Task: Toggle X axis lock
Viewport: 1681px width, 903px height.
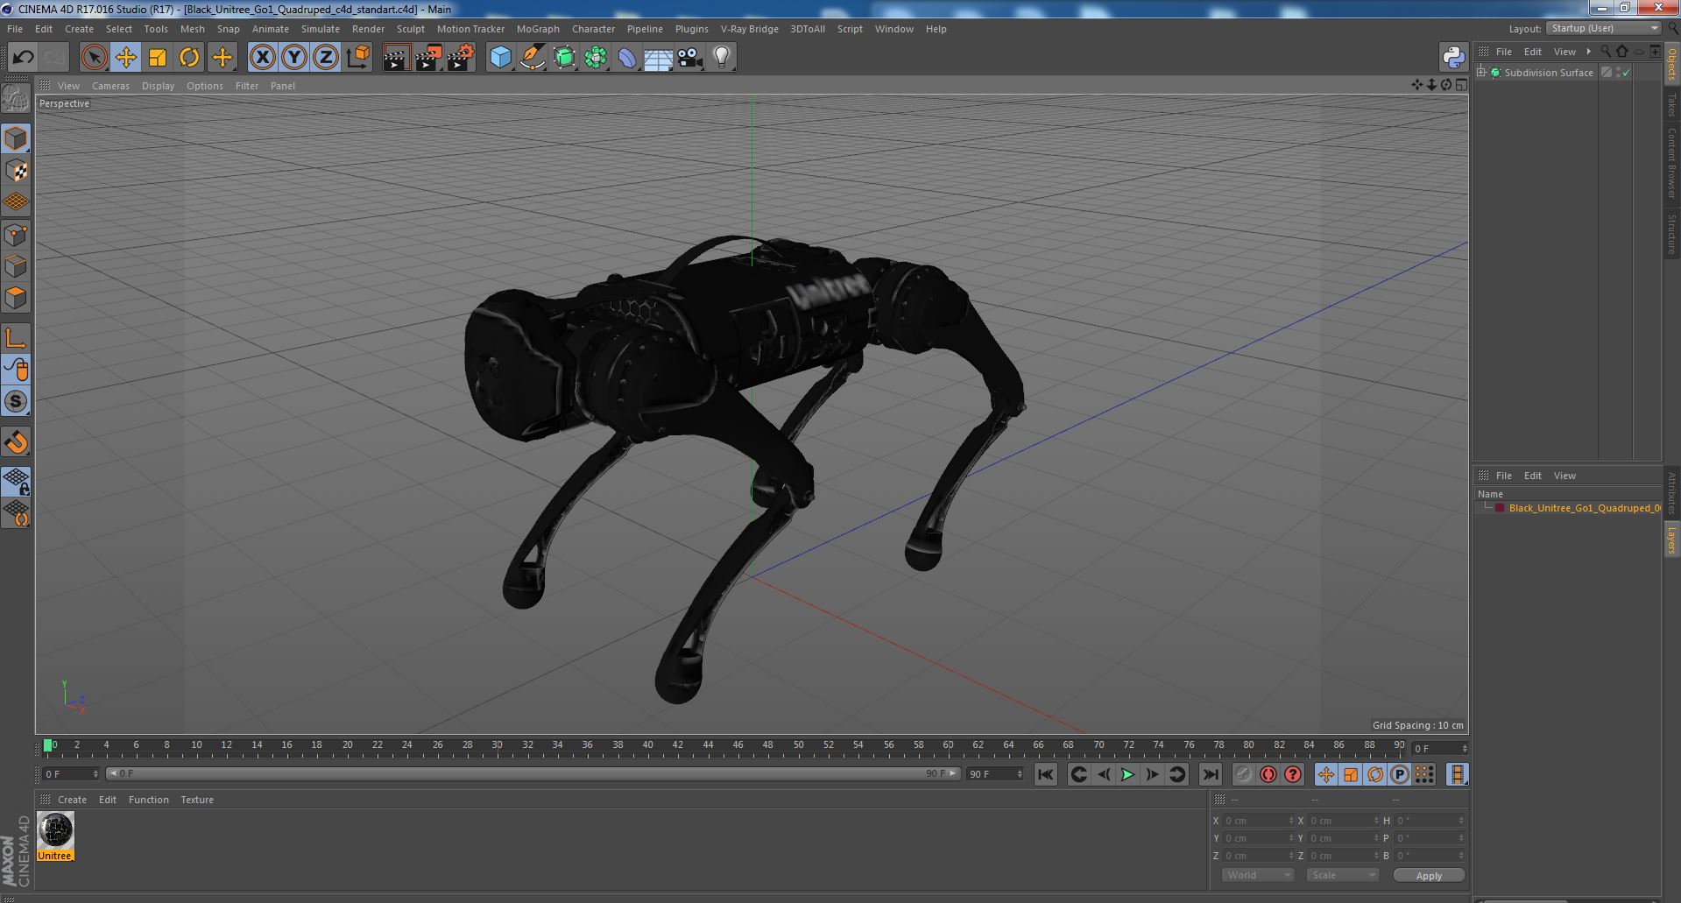Action: click(262, 58)
